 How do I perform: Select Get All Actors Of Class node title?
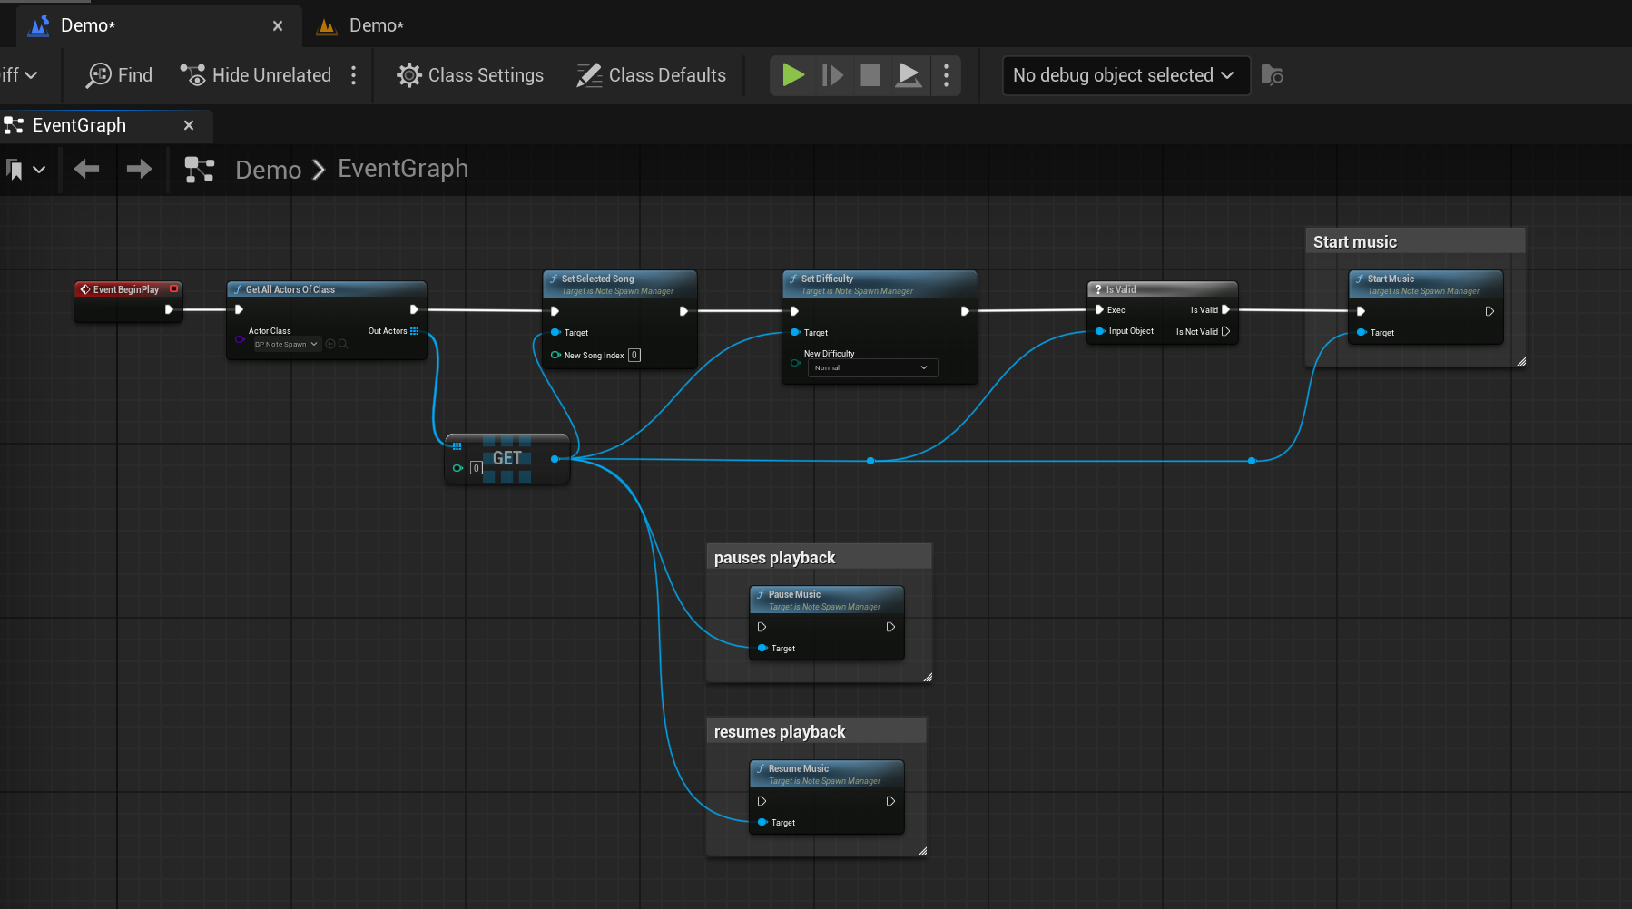(x=290, y=289)
